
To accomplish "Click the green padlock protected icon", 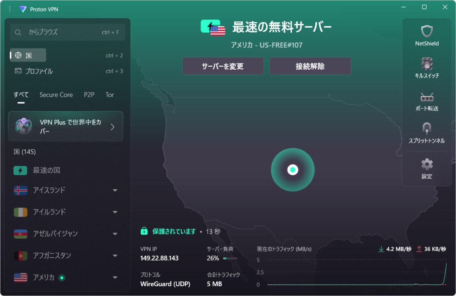I will (144, 231).
